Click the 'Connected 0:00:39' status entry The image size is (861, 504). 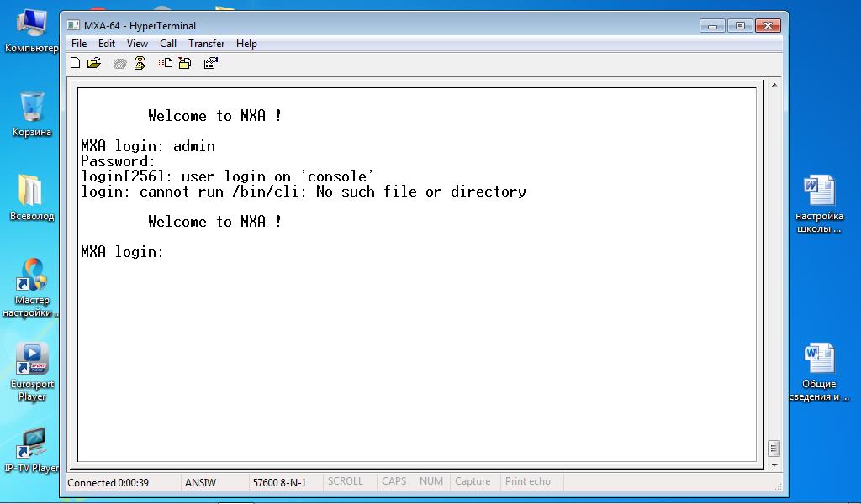pyautogui.click(x=108, y=483)
